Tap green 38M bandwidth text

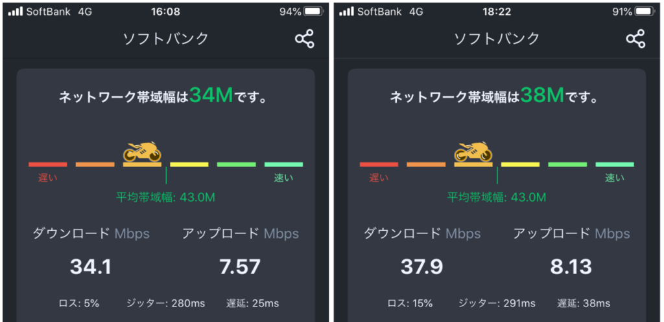(x=543, y=96)
